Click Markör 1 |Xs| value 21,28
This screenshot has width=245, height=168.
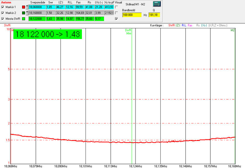click(x=99, y=7)
